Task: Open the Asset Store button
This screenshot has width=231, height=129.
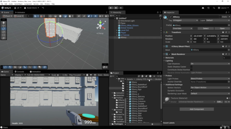Action: [31, 8]
